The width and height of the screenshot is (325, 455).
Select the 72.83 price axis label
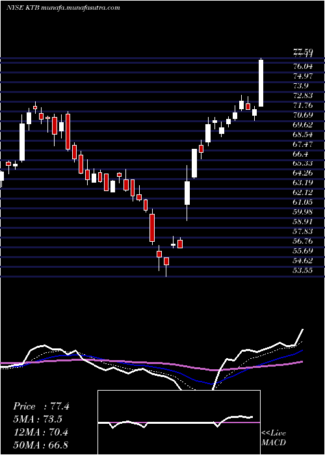click(303, 96)
